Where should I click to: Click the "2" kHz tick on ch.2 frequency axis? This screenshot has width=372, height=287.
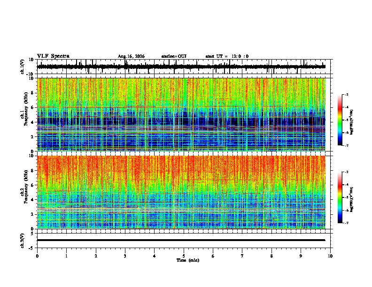(x=32, y=214)
